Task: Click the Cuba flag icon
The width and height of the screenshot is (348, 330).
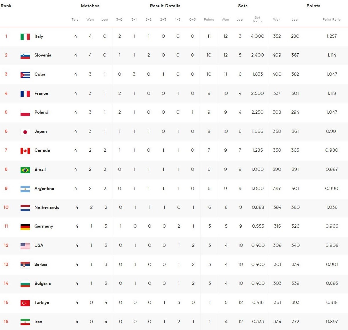Action: coord(25,75)
